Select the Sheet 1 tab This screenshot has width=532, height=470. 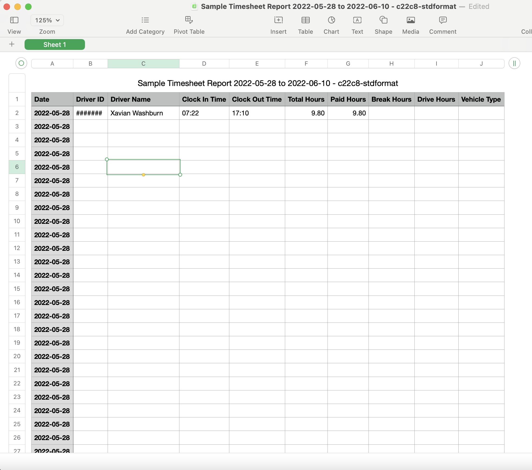(x=55, y=45)
